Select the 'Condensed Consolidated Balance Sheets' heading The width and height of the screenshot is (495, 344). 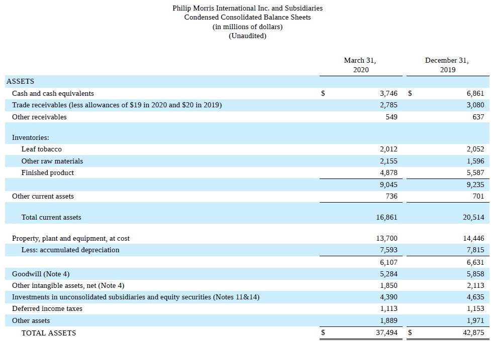(247, 18)
